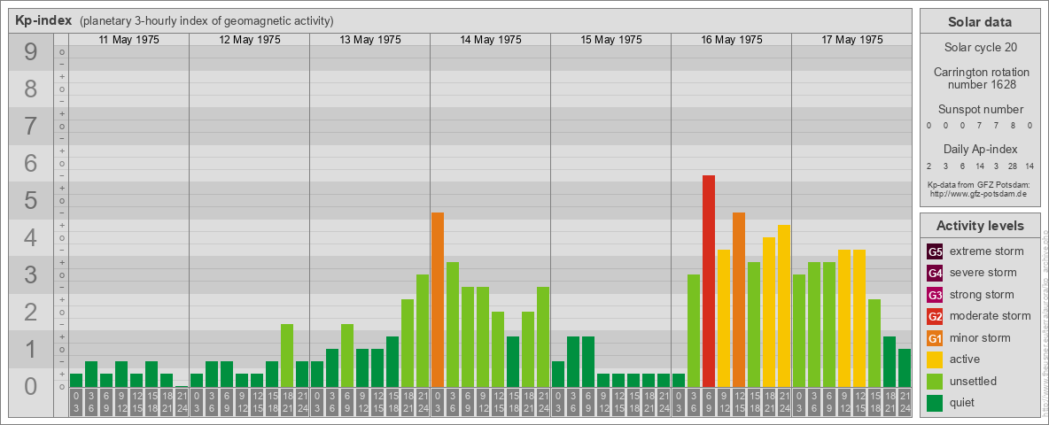Screen dimensions: 1049x425
Task: Select the 13 May 1975 date header
Action: click(370, 40)
